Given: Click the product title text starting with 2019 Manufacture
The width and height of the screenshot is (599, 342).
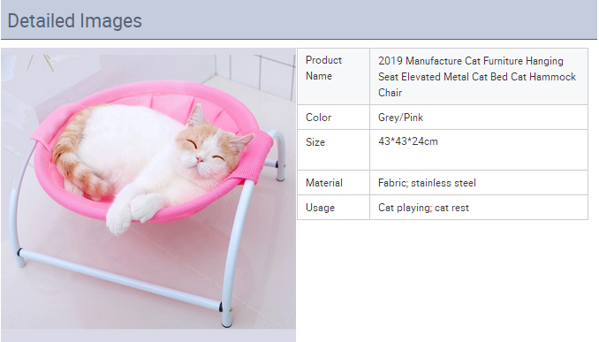Looking at the screenshot, I should [477, 76].
